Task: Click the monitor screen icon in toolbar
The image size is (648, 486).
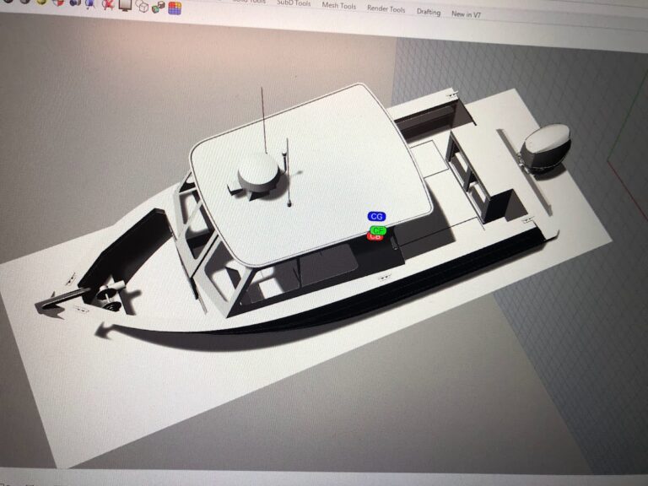Action: (x=125, y=4)
